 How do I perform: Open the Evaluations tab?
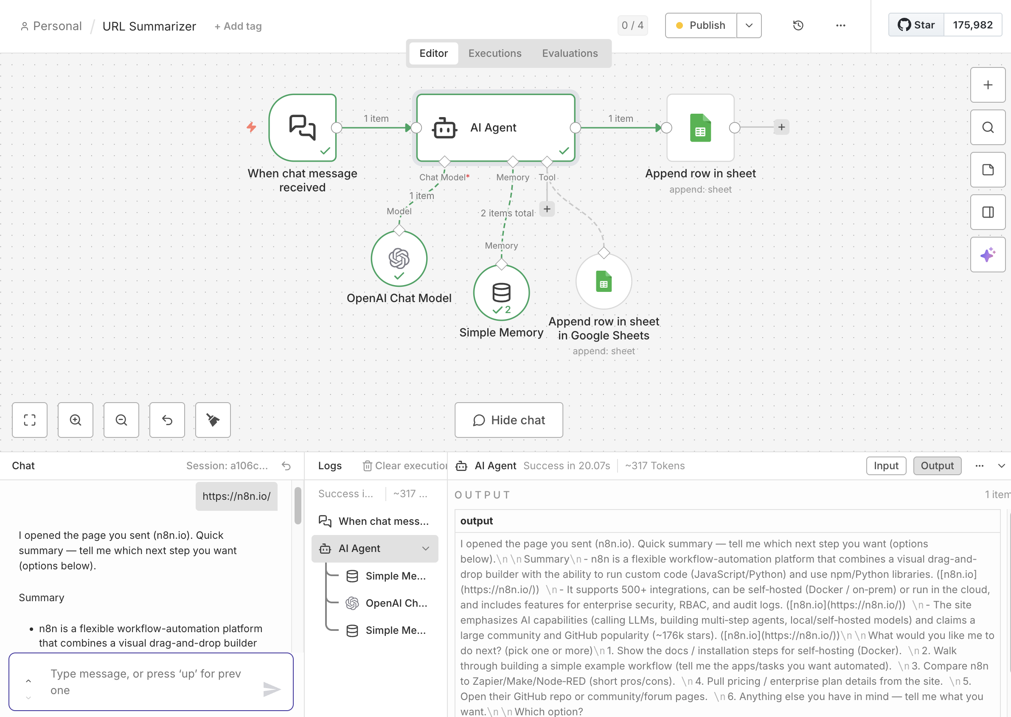[570, 53]
